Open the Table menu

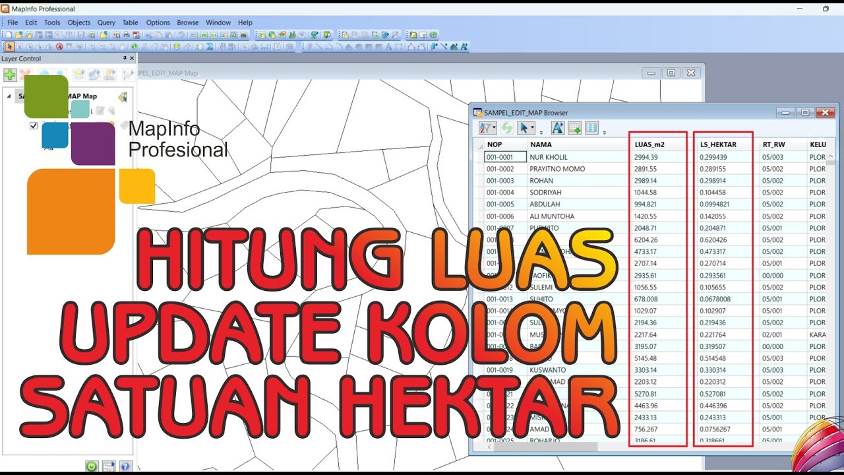coord(131,22)
